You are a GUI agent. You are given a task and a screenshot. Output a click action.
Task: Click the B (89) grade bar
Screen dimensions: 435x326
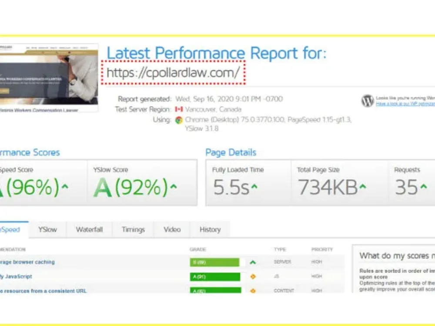[x=215, y=262]
